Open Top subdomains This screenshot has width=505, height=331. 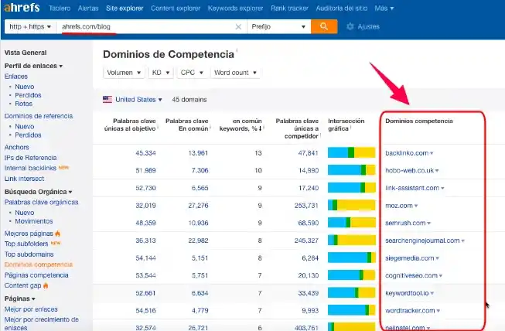point(29,254)
